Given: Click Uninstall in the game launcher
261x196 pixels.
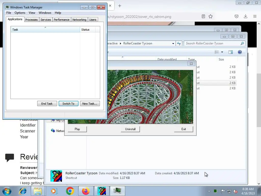Looking at the screenshot, I should pos(130,129).
